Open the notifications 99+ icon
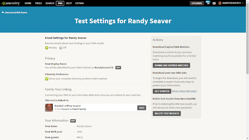The height and width of the screenshot is (140, 249). point(208,3)
